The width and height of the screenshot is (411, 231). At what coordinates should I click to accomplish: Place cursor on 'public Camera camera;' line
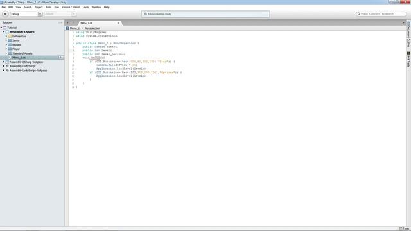(x=100, y=47)
